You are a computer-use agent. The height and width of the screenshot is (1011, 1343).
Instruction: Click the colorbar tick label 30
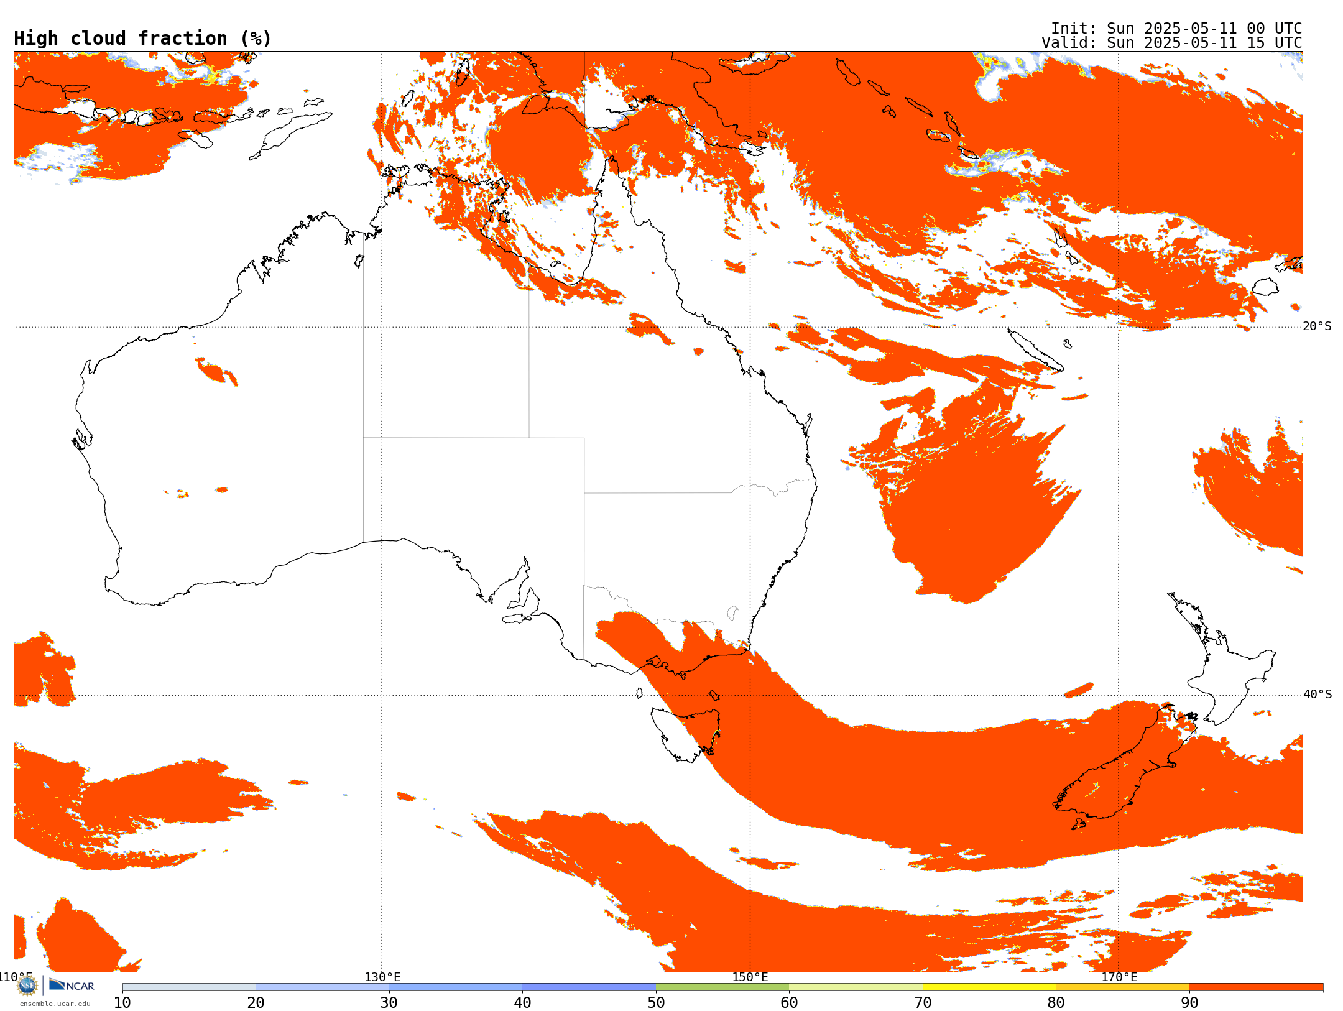point(389,1003)
